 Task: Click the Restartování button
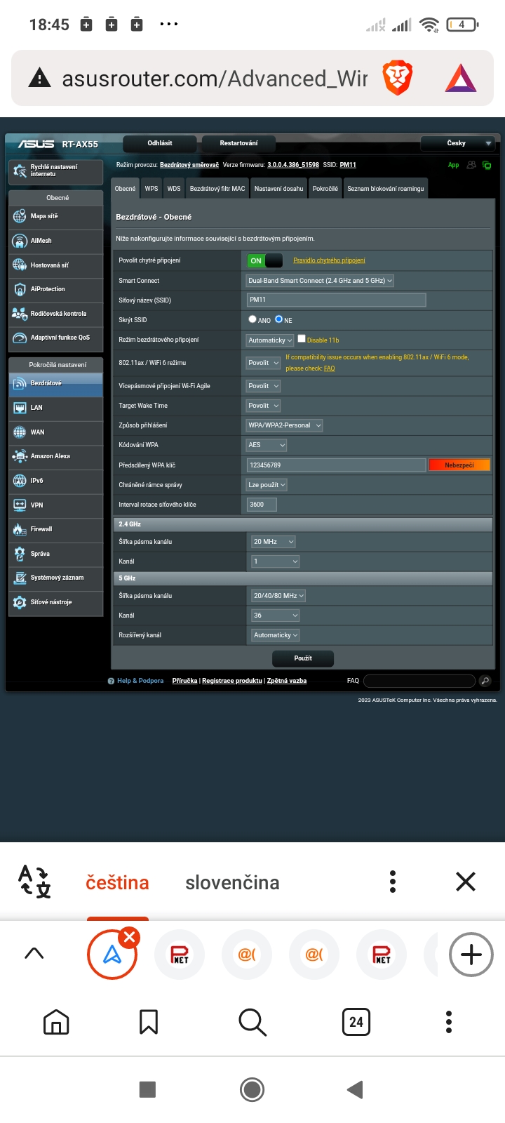tap(238, 143)
